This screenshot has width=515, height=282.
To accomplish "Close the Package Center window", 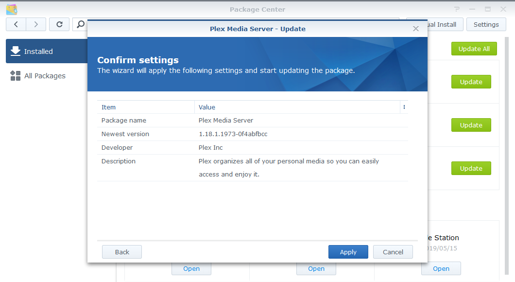I will (503, 9).
